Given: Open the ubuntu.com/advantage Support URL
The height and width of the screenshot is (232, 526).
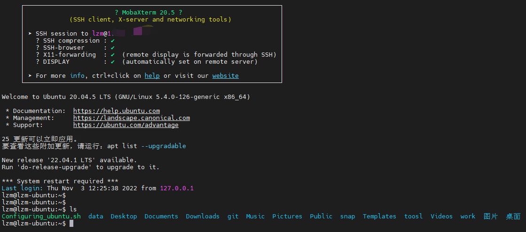Looking at the screenshot, I should 126,125.
